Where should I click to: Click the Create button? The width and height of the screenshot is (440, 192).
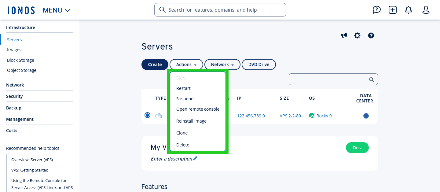point(155,65)
